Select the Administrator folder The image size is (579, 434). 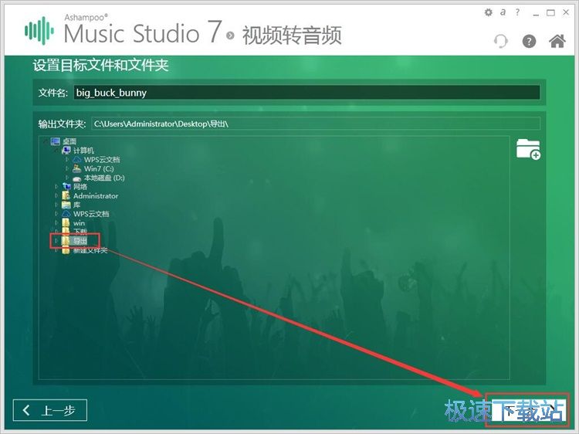[96, 195]
